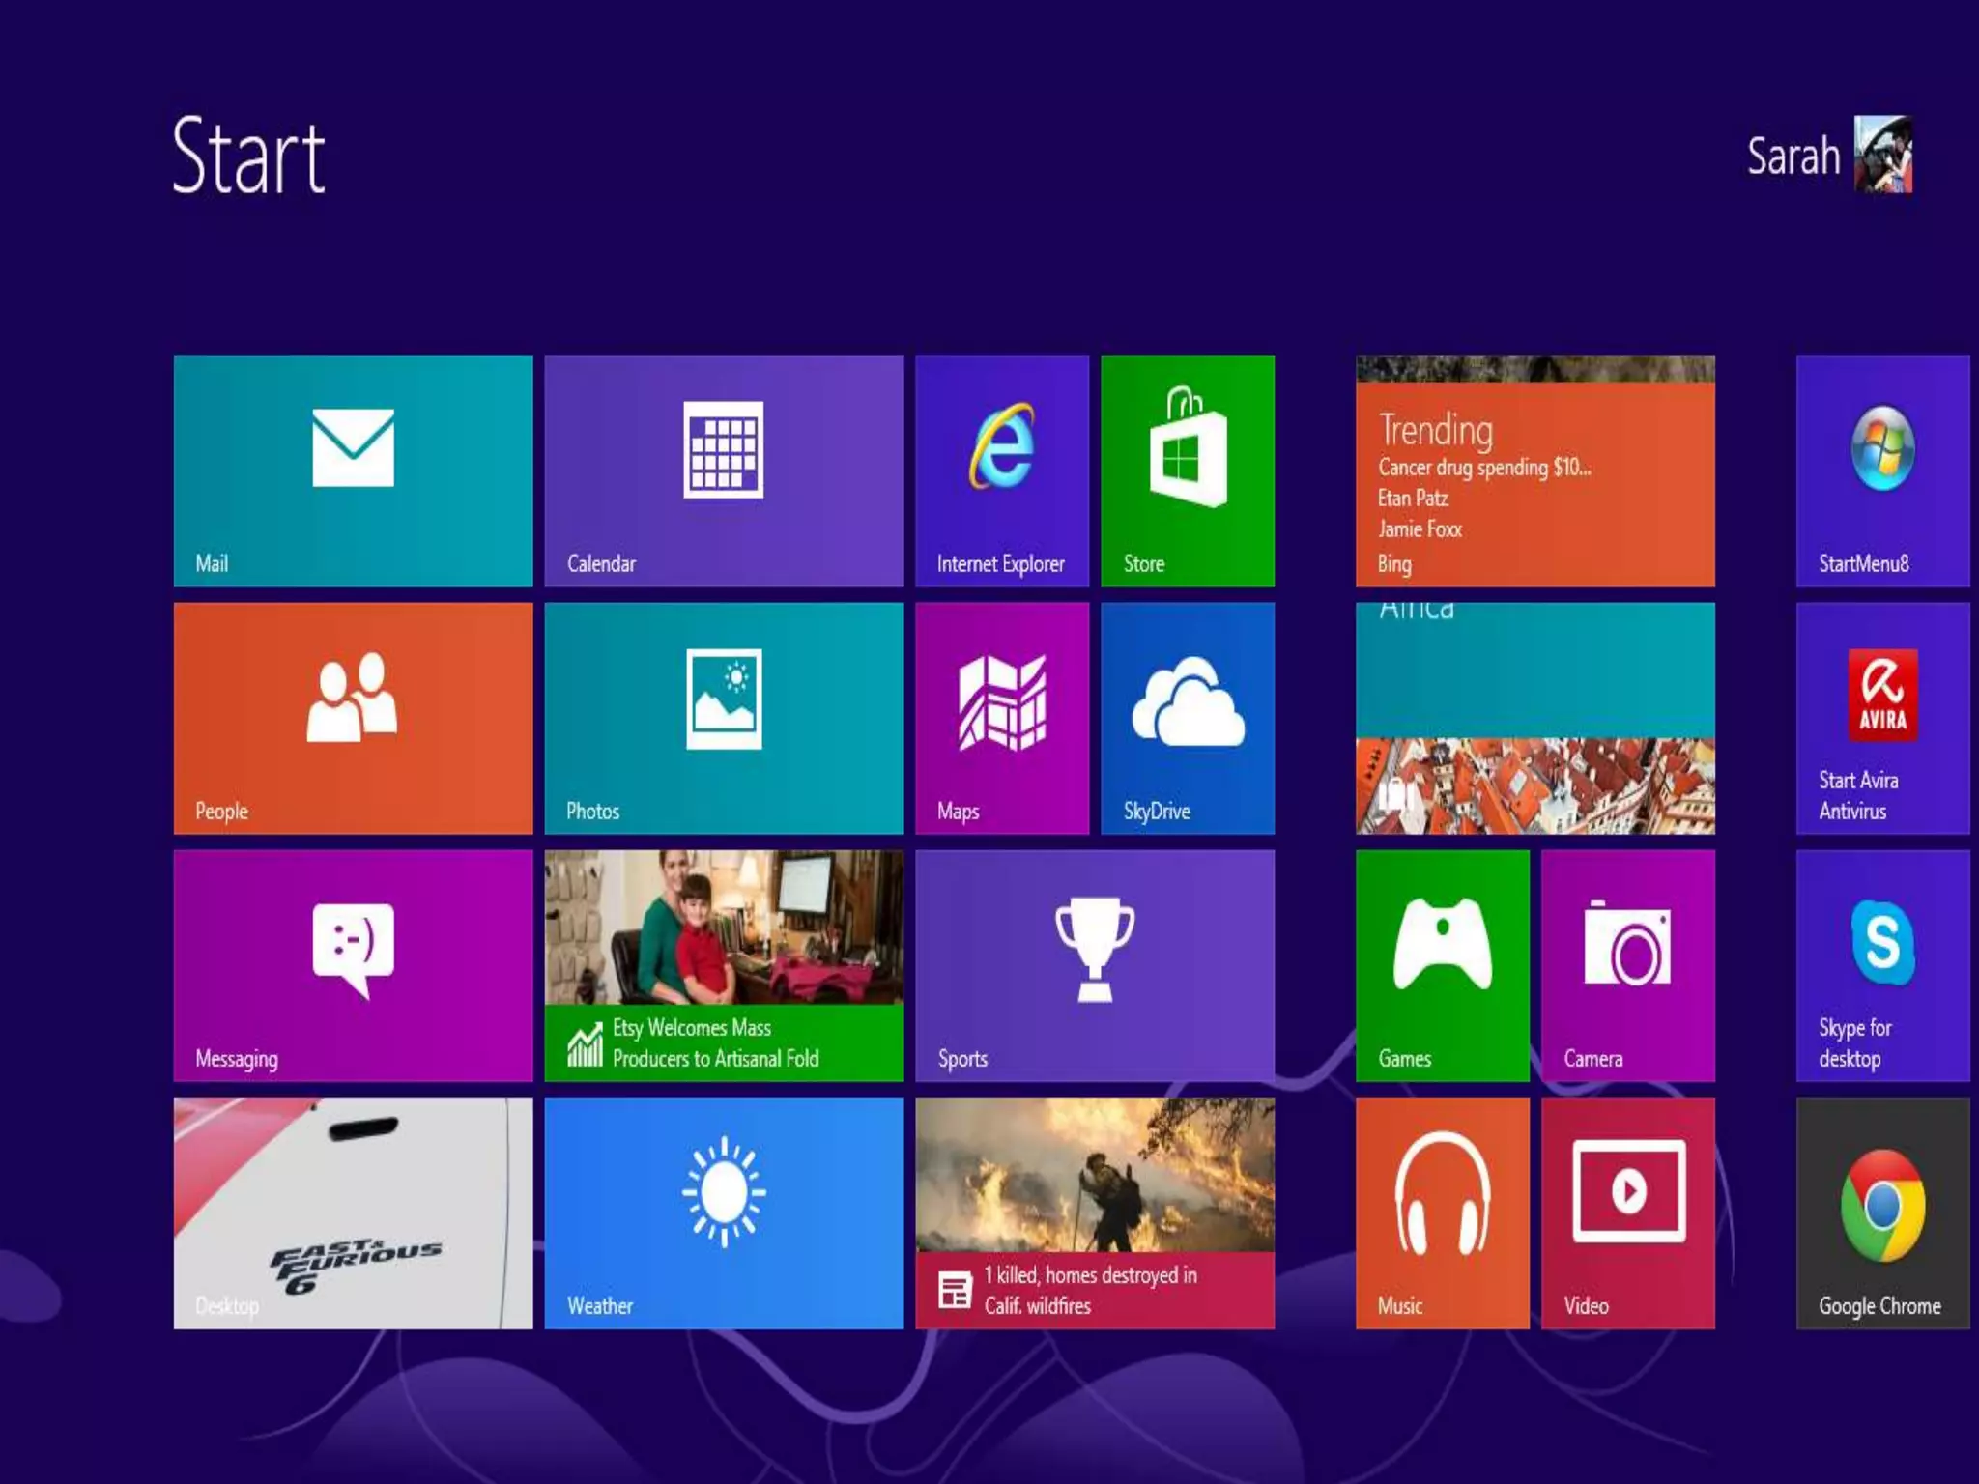
Task: Open the Video tile
Action: 1628,1213
